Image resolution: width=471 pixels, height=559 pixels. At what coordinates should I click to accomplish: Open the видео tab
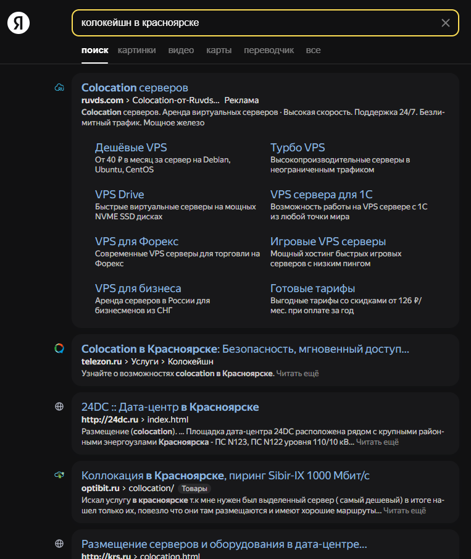point(181,50)
